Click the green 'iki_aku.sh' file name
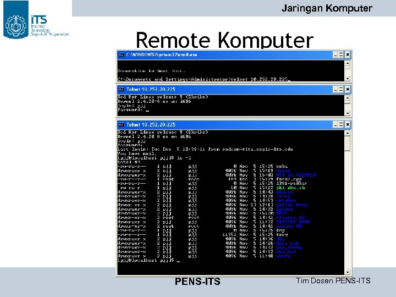This screenshot has height=297, width=396. pos(290,188)
